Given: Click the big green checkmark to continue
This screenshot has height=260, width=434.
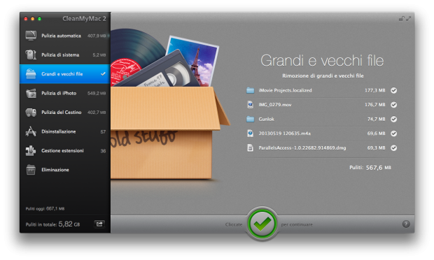Looking at the screenshot, I should pyautogui.click(x=262, y=224).
